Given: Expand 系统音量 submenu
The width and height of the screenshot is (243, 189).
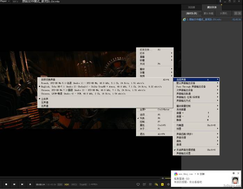Looking at the screenshot, I should coord(196,109).
